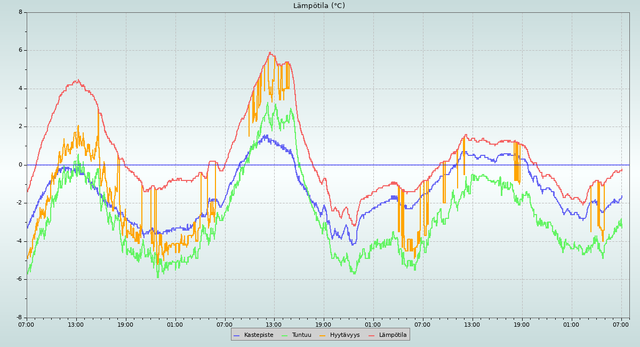The image size is (640, 347).
Task: Click the chart title Lämpötila (°C)
Action: (319, 6)
